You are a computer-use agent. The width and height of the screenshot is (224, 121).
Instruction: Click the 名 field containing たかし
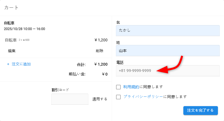[x=168, y=31]
